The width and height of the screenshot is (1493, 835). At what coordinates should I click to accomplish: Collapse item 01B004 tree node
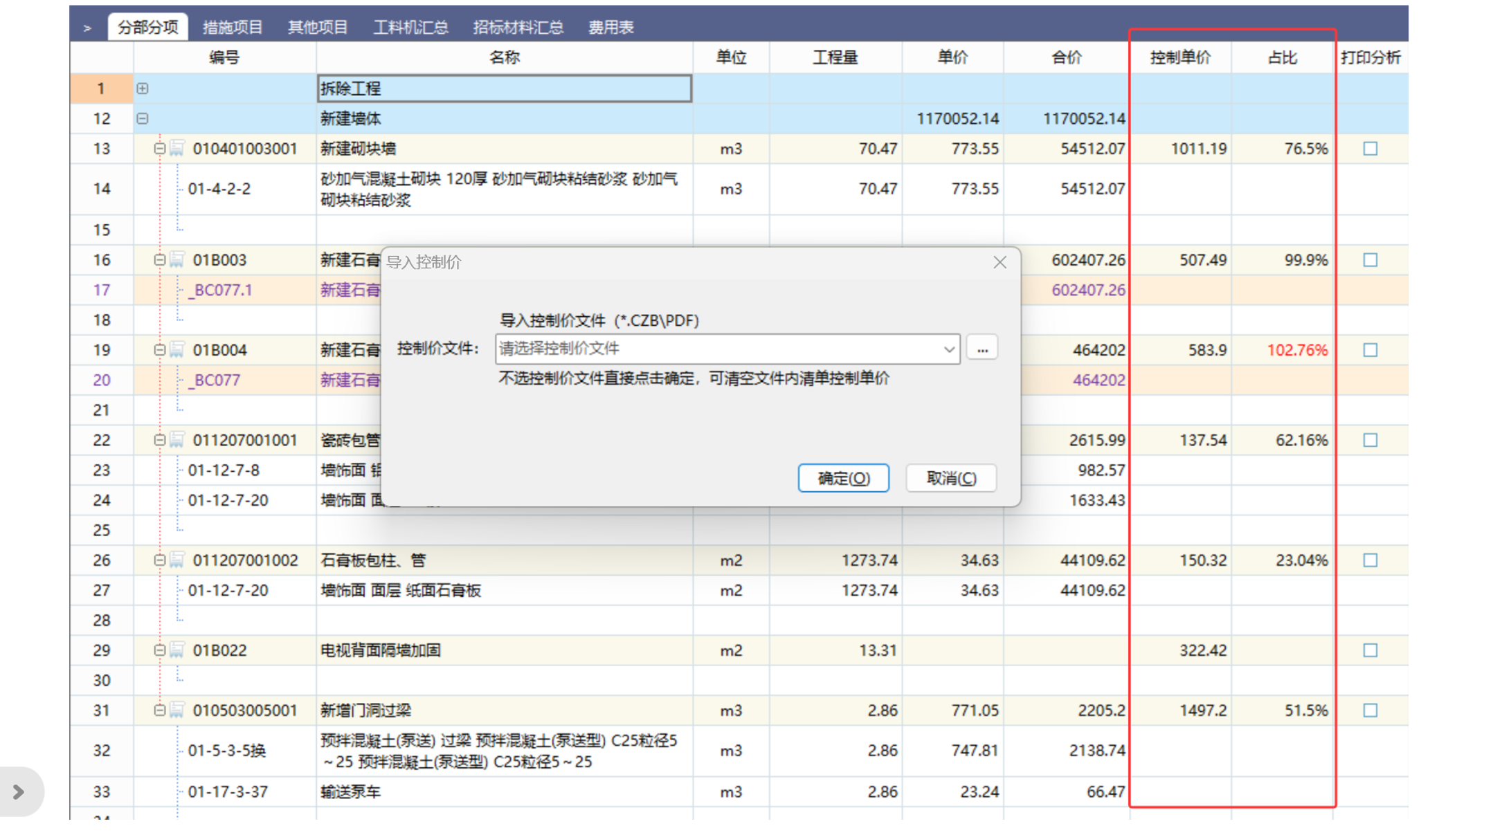click(x=160, y=349)
